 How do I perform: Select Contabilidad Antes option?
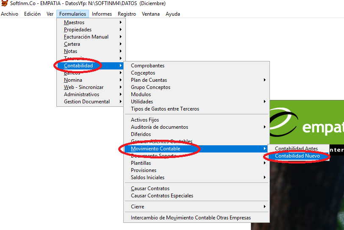click(x=298, y=149)
